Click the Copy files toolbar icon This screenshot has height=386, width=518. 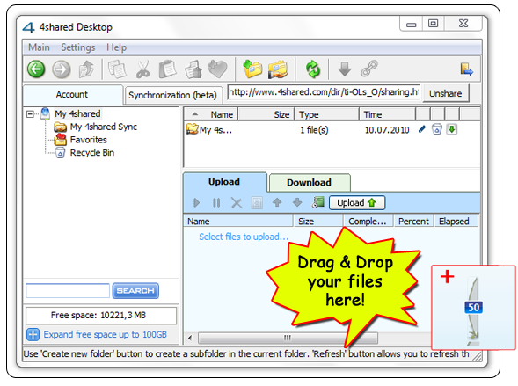pos(117,69)
